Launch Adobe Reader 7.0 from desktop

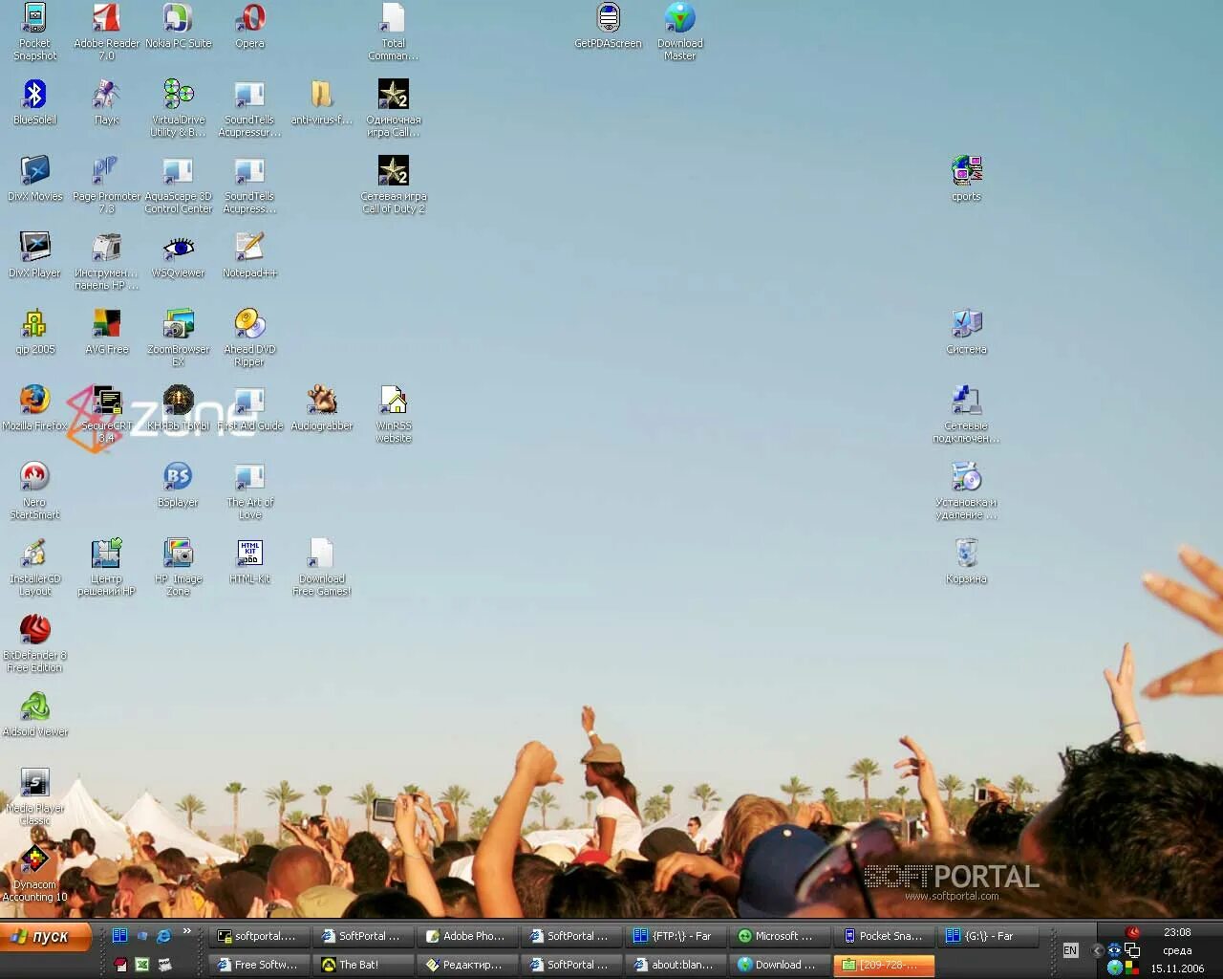click(x=106, y=32)
